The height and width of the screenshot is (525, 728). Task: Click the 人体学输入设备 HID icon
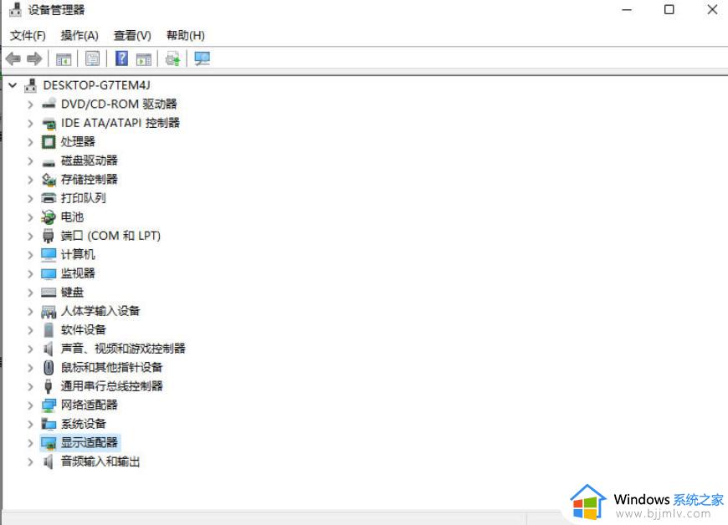tap(49, 312)
